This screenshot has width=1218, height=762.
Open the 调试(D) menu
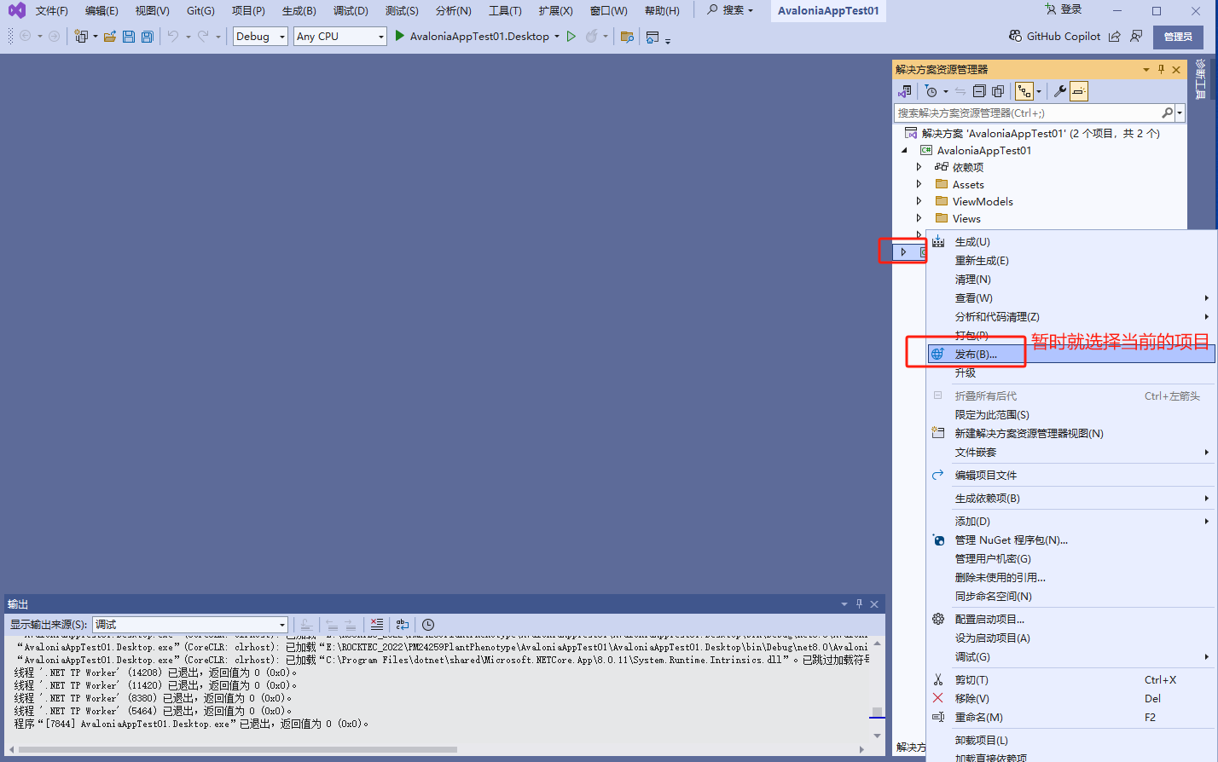351,11
